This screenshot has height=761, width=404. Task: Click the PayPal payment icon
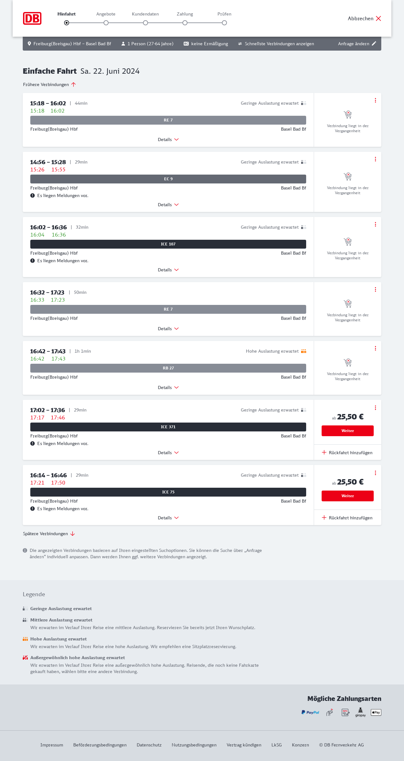[310, 712]
